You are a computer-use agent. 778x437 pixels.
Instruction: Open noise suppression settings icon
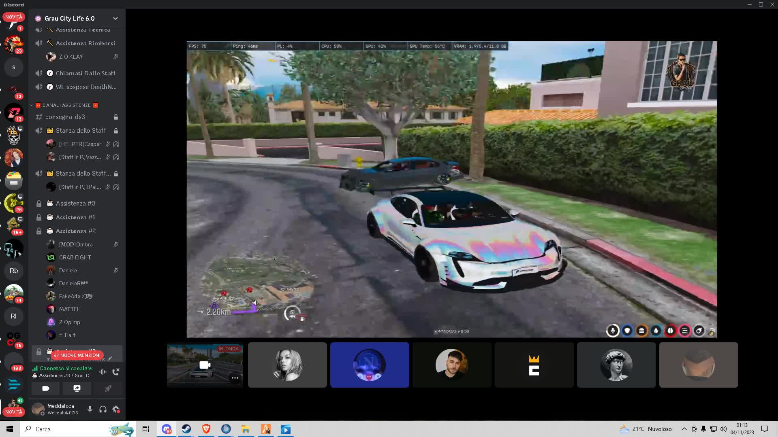(x=103, y=371)
